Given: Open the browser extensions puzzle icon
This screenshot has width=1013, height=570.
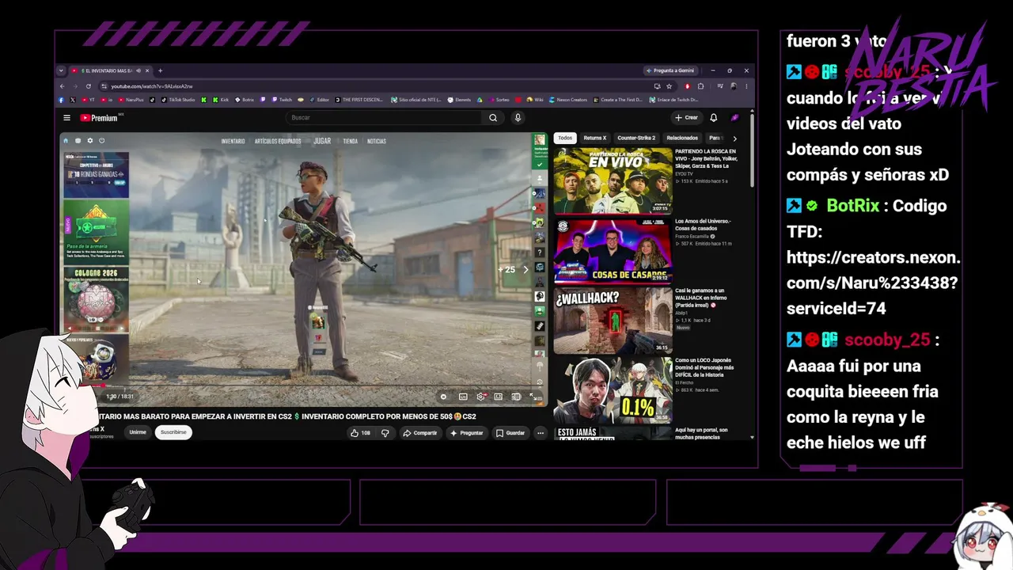Looking at the screenshot, I should point(700,86).
